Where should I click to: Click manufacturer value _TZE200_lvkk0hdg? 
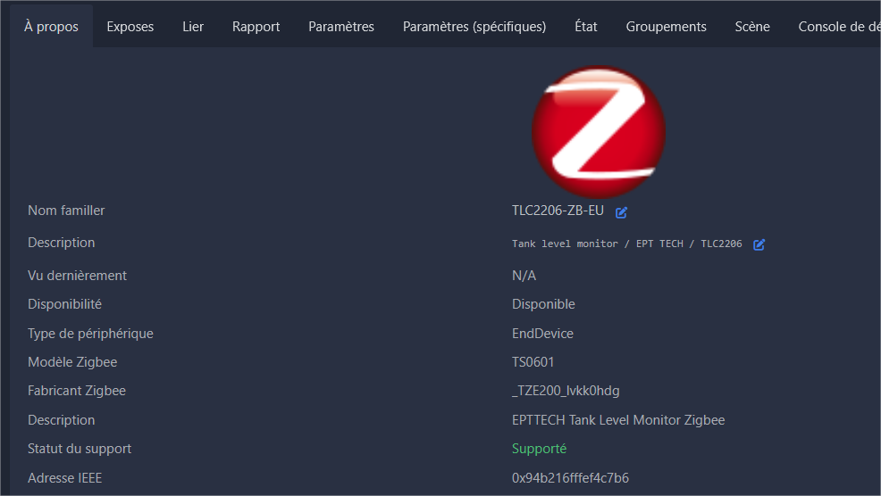566,391
